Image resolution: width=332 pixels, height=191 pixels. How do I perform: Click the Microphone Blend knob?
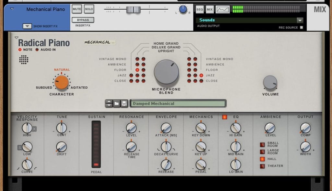point(166,72)
